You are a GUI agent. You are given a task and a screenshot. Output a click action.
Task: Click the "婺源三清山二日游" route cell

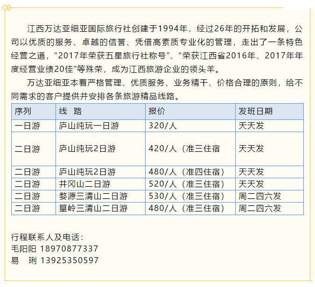click(x=93, y=196)
